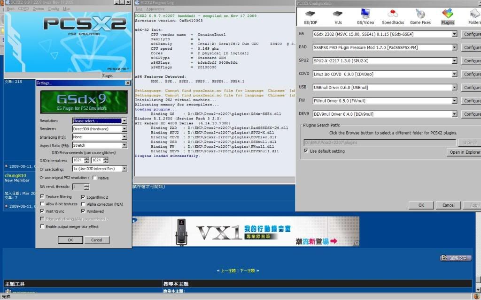Toggle Texture filtering checkbox
The width and height of the screenshot is (481, 300).
pyautogui.click(x=42, y=196)
